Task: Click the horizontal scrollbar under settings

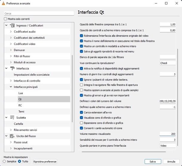Action: 124,152
